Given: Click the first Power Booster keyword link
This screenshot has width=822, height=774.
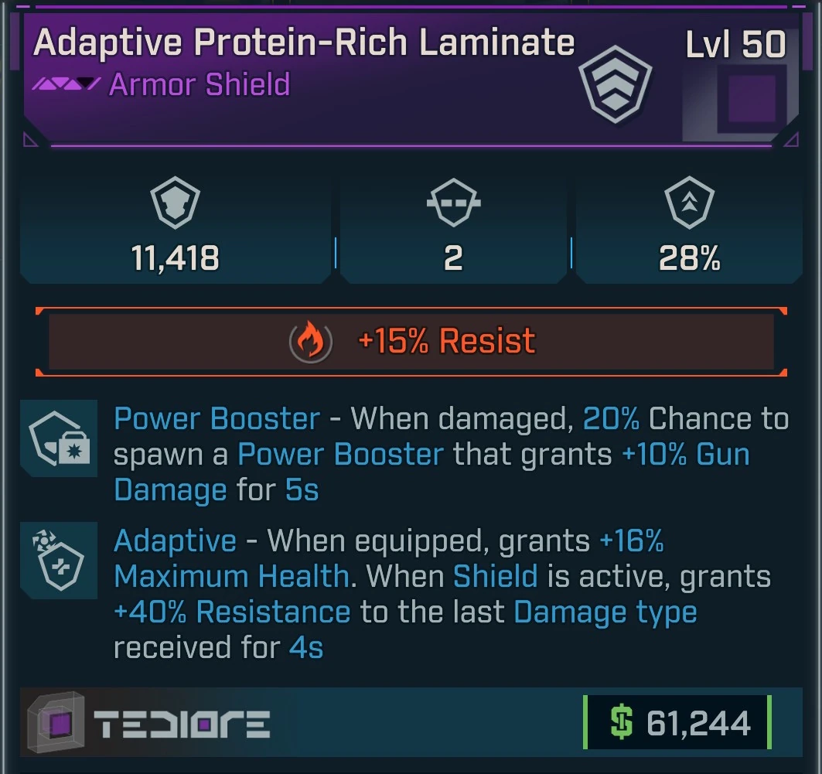Looking at the screenshot, I should 217,419.
